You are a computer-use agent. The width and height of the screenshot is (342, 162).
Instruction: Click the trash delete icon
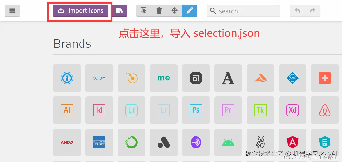[x=159, y=11]
